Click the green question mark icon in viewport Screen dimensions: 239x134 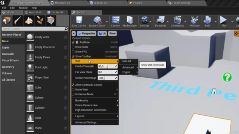coord(227,77)
